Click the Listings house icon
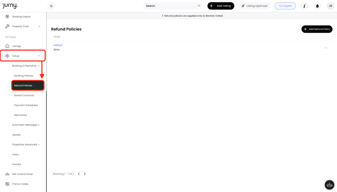The width and height of the screenshot is (337, 192). coord(7,46)
